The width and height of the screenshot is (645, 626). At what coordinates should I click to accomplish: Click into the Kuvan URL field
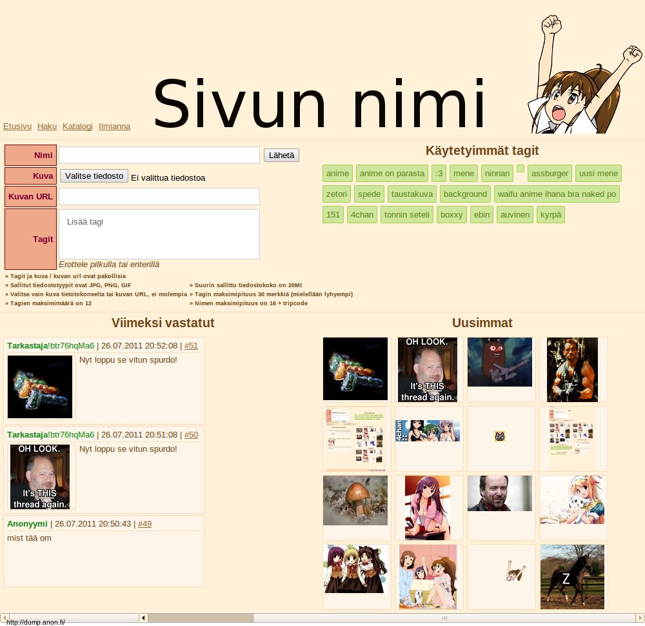point(159,197)
